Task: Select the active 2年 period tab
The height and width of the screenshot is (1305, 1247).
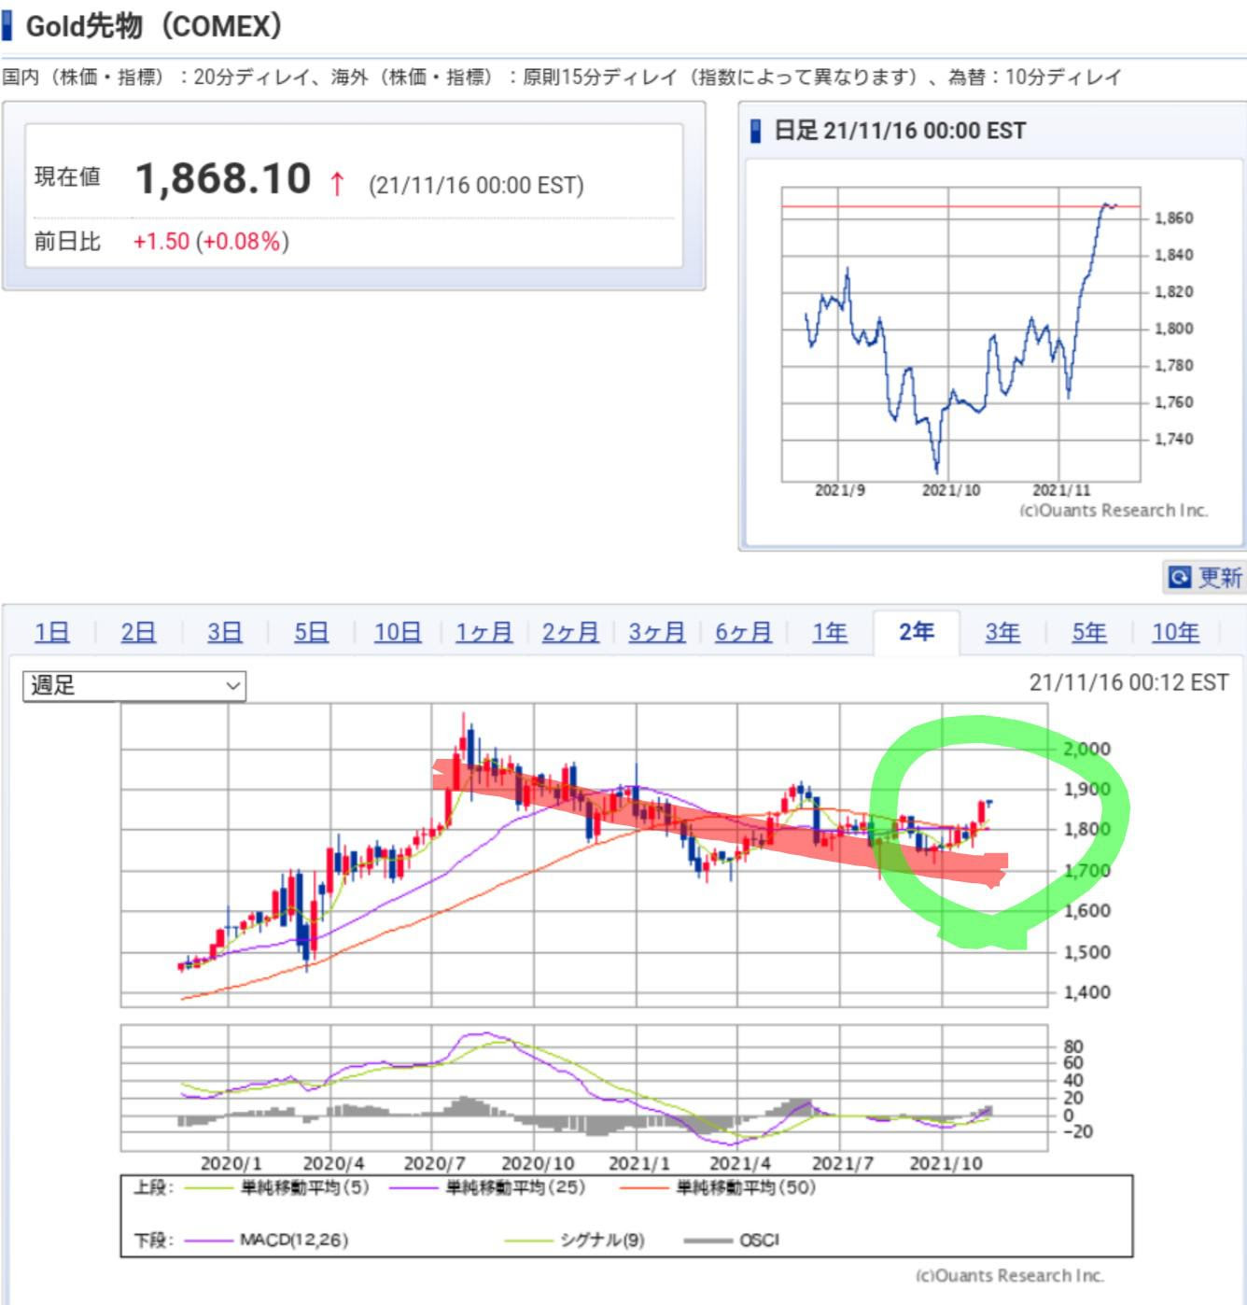Action: point(916,632)
